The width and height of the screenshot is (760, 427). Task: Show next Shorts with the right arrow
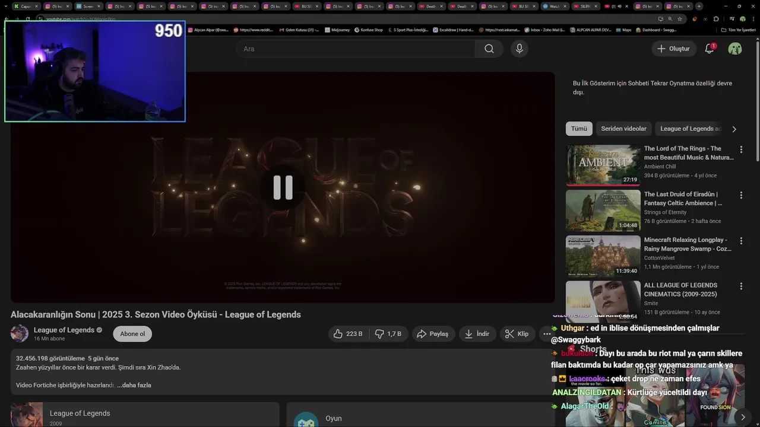coord(743,417)
